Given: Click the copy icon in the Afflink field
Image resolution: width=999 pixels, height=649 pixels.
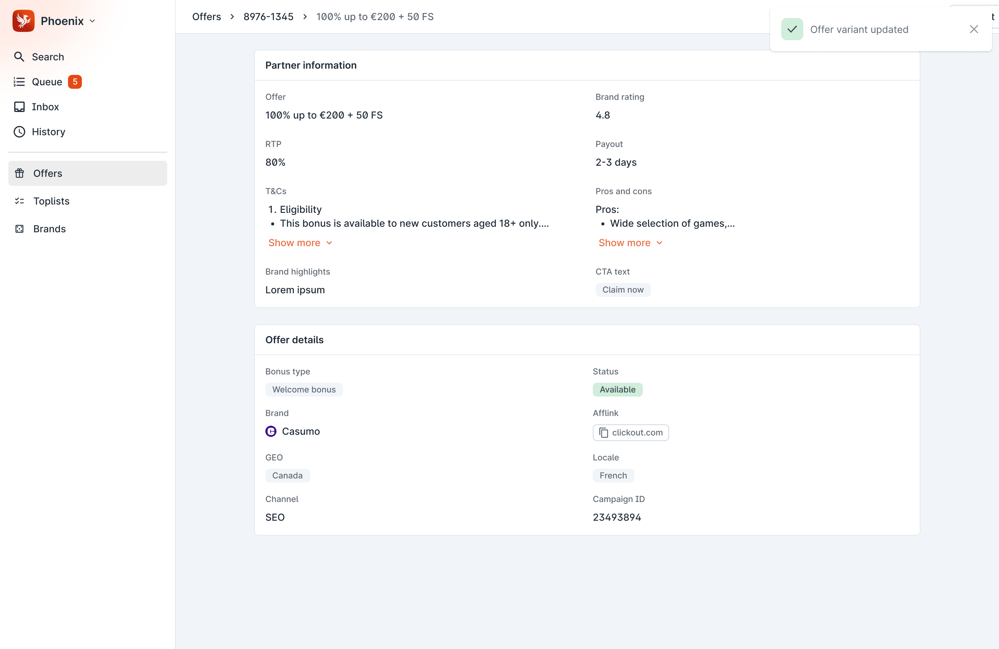Looking at the screenshot, I should tap(603, 433).
